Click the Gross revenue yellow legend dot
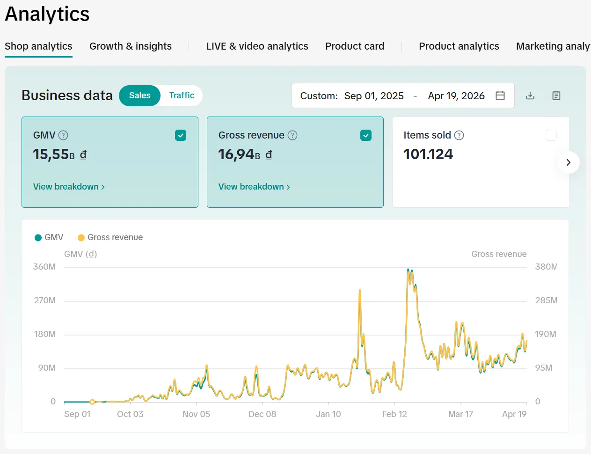 pos(81,238)
